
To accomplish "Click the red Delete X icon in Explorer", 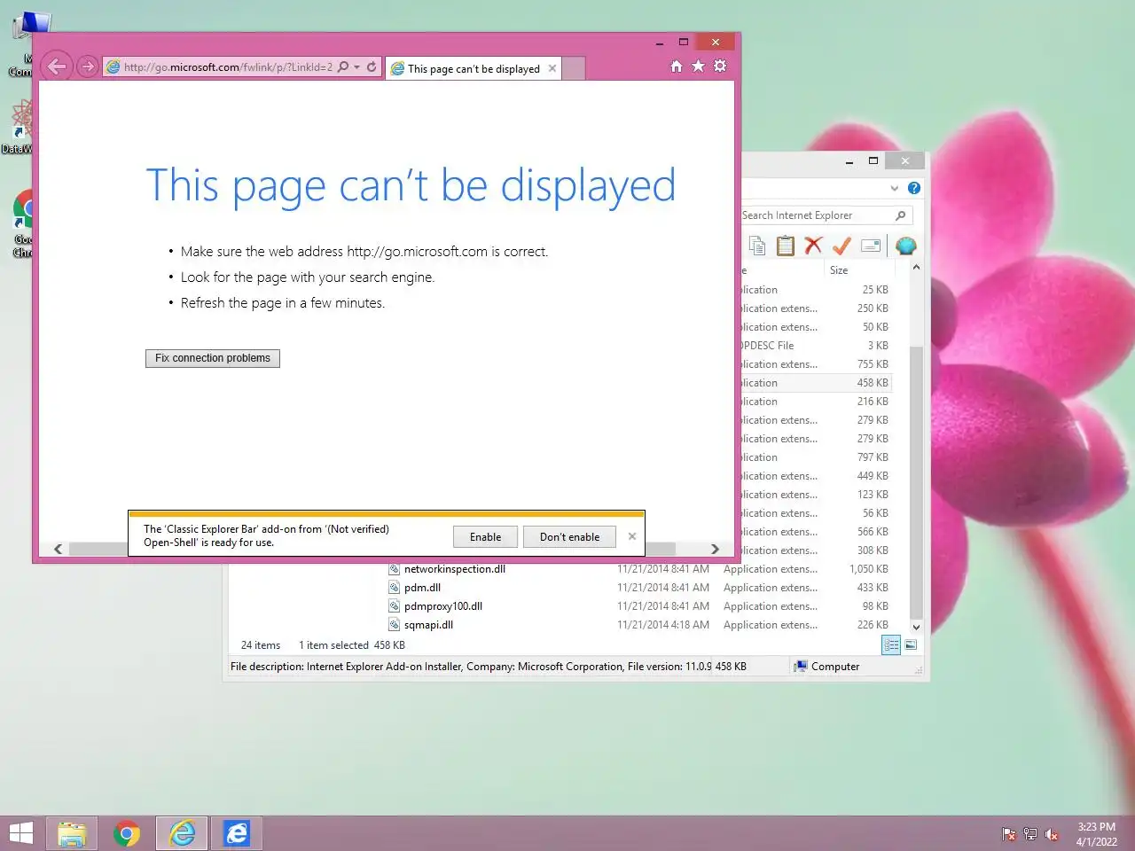I will (x=813, y=246).
